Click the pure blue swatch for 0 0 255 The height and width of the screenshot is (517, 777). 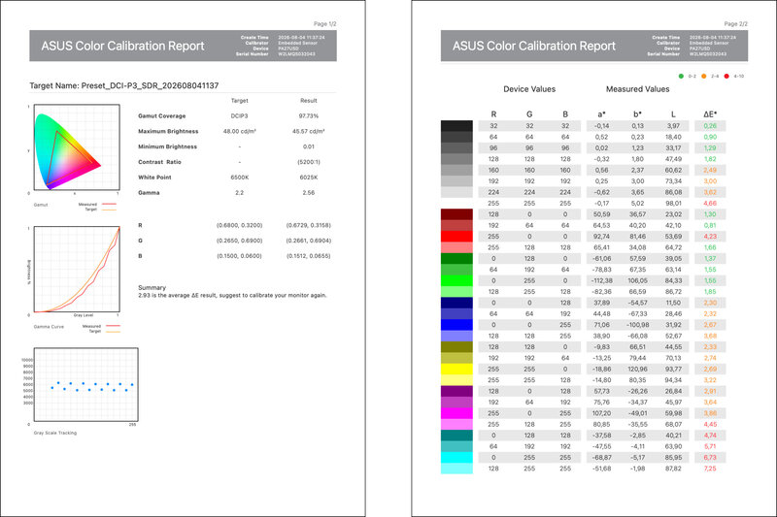click(456, 325)
